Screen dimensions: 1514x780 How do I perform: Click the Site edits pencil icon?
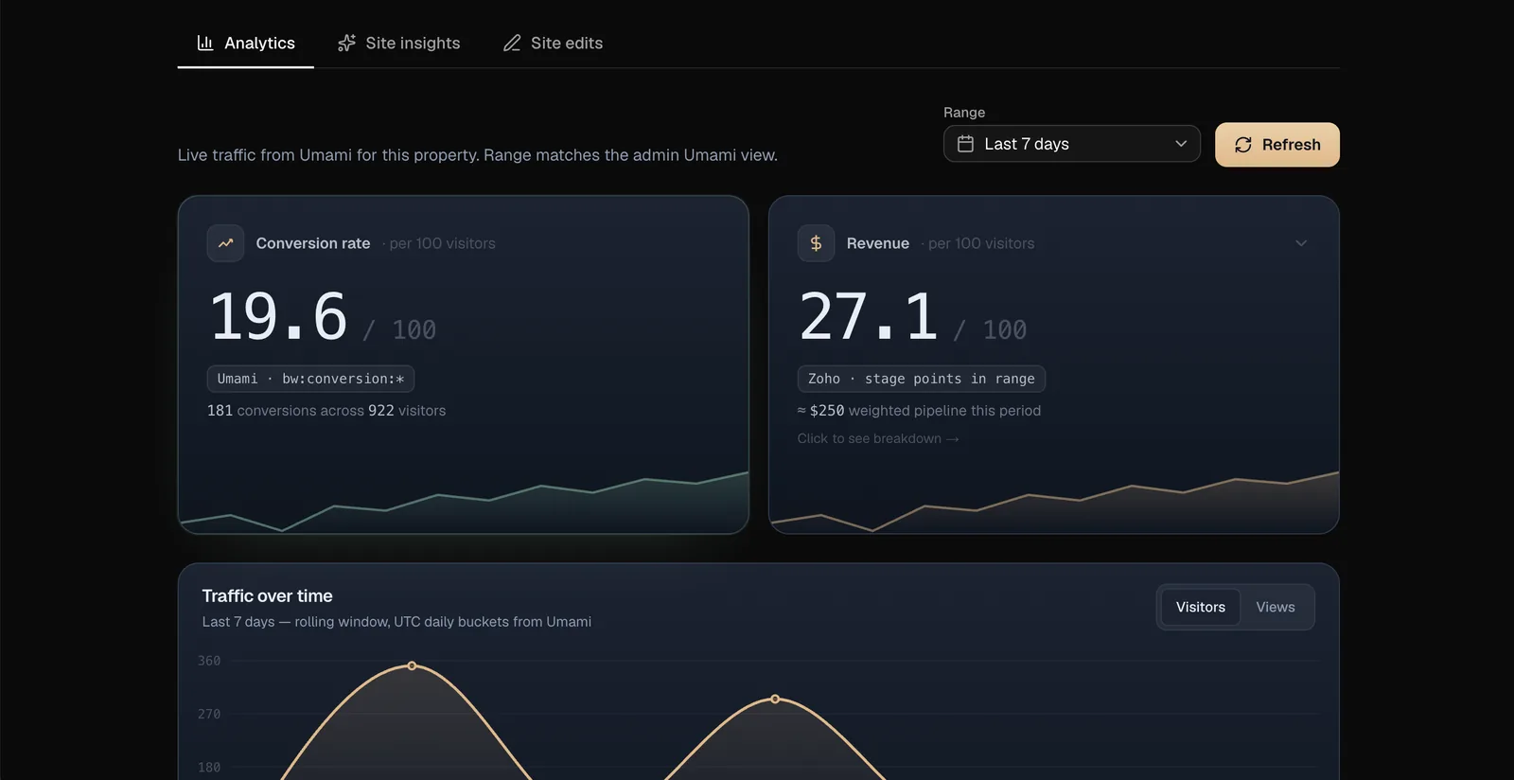coord(512,43)
